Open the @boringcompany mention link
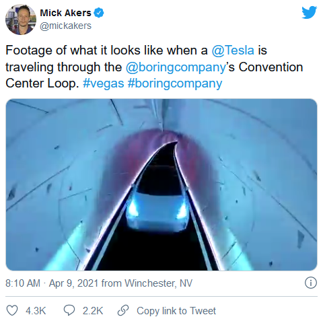 click(x=176, y=67)
